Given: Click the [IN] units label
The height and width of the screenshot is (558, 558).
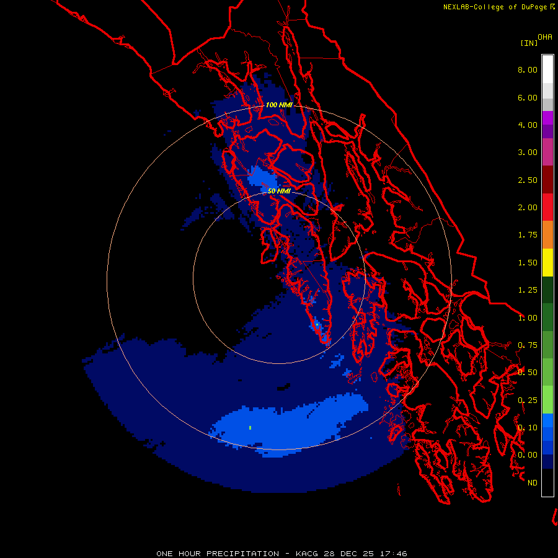Looking at the screenshot, I should click(529, 43).
